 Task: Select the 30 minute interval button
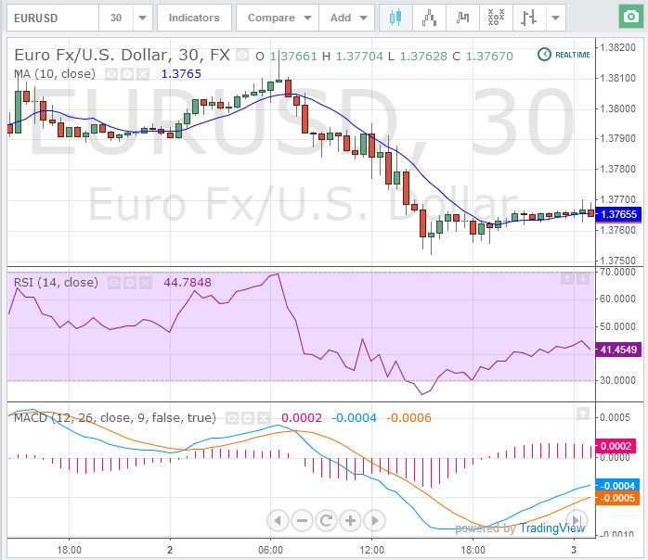coord(116,18)
